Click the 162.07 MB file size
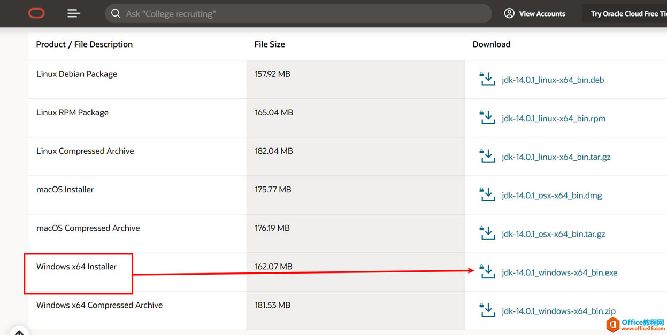This screenshot has width=667, height=335. pyautogui.click(x=273, y=266)
